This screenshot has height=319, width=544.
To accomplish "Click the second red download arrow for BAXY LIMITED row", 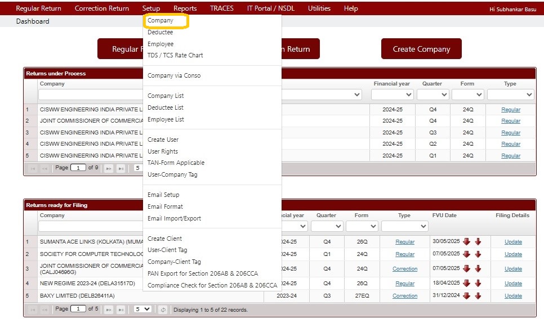I will click(x=478, y=296).
